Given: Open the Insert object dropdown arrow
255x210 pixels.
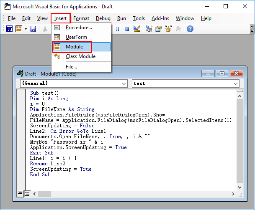Looking at the screenshot, I should pos(26,29).
